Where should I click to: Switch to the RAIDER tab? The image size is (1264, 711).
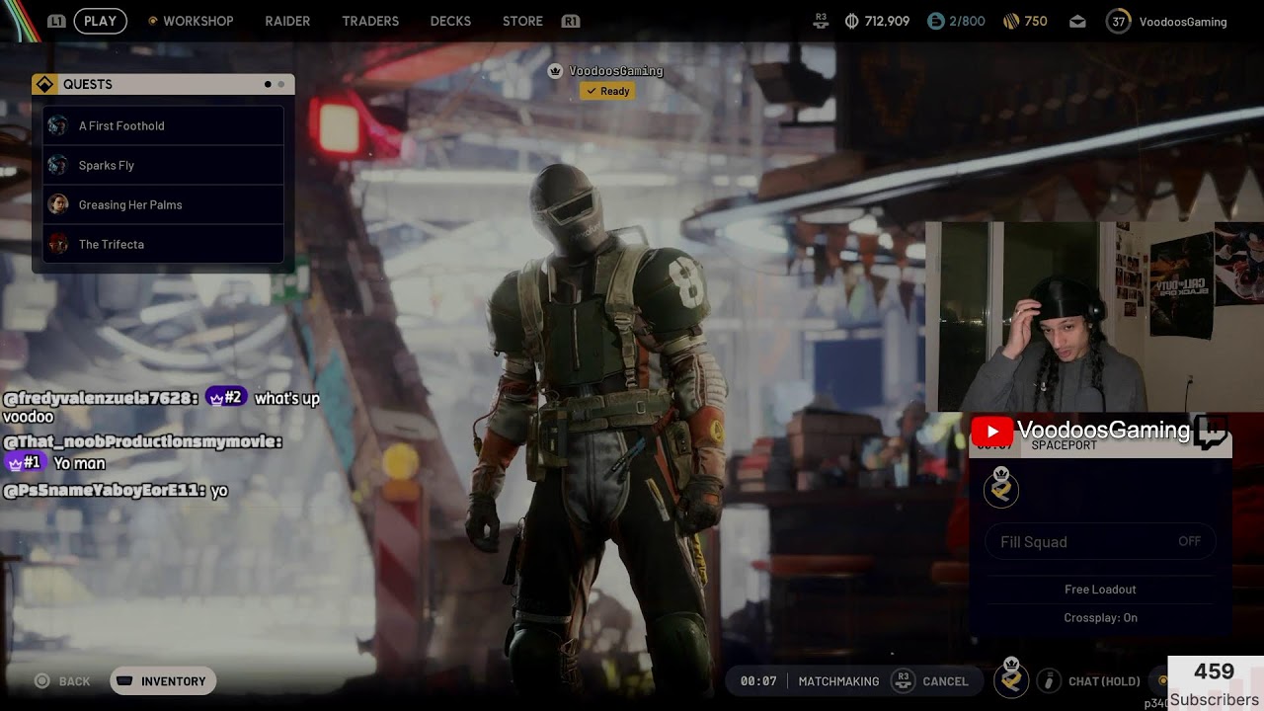click(x=287, y=21)
